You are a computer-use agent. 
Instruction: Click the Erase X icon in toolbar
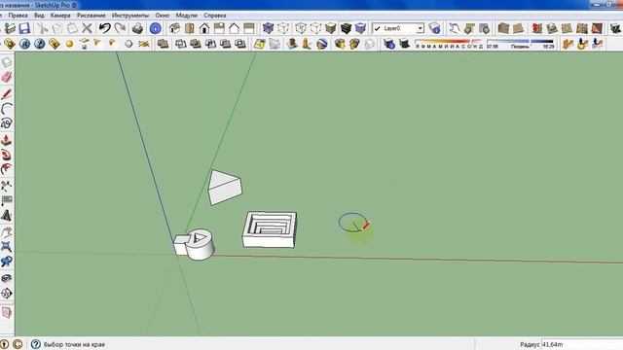(x=87, y=28)
